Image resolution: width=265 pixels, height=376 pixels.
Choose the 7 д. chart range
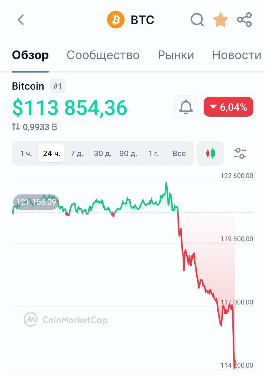[77, 153]
